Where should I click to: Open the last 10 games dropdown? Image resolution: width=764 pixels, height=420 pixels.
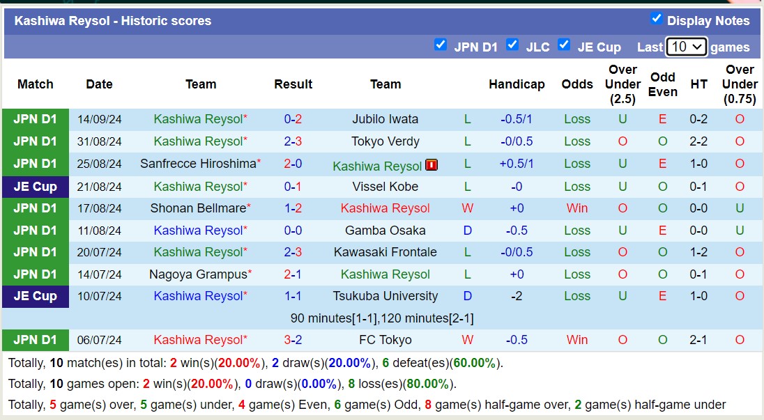pyautogui.click(x=686, y=47)
